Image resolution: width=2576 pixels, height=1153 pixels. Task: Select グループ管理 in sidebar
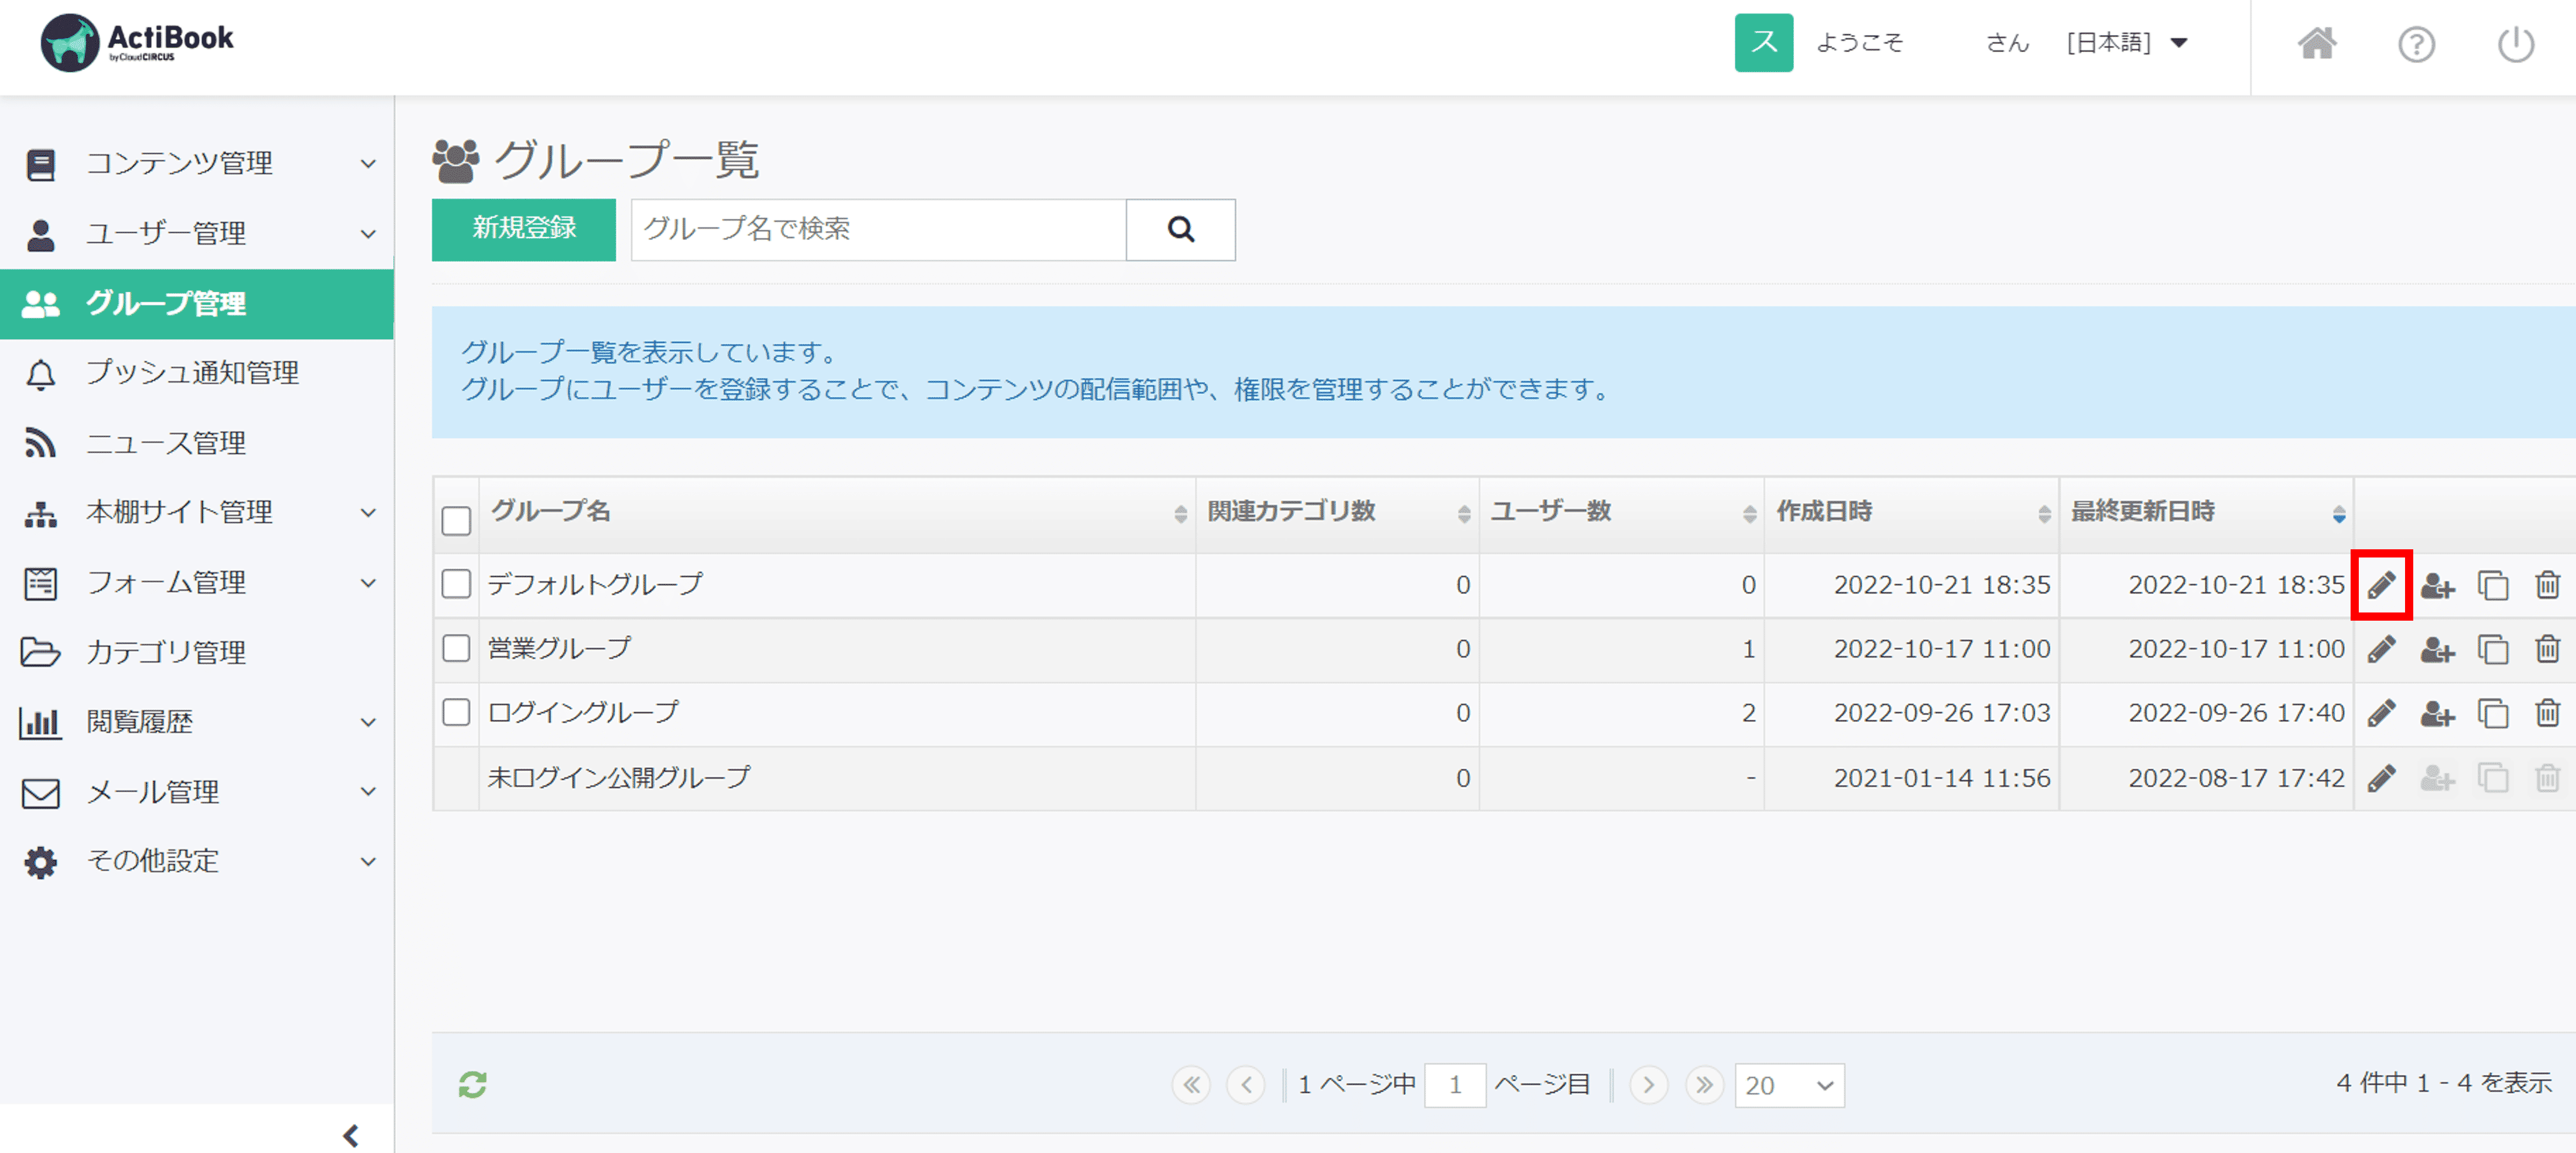[197, 304]
